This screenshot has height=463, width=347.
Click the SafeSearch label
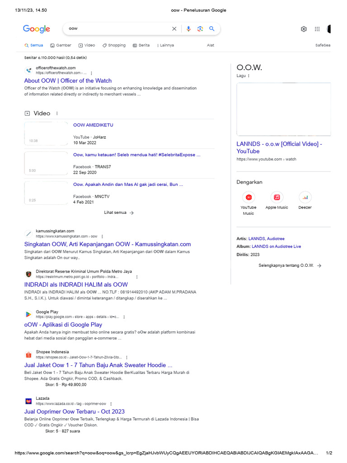[323, 45]
